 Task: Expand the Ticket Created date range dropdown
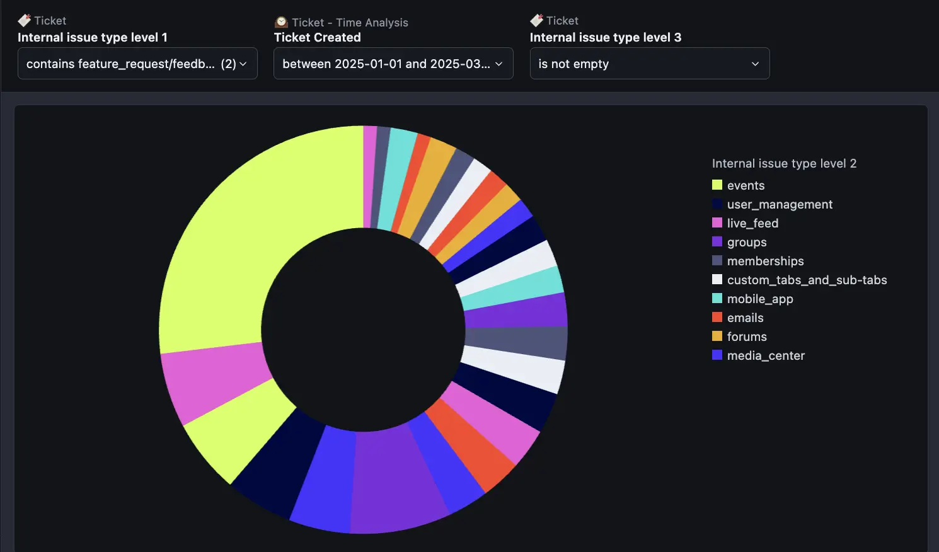[393, 64]
